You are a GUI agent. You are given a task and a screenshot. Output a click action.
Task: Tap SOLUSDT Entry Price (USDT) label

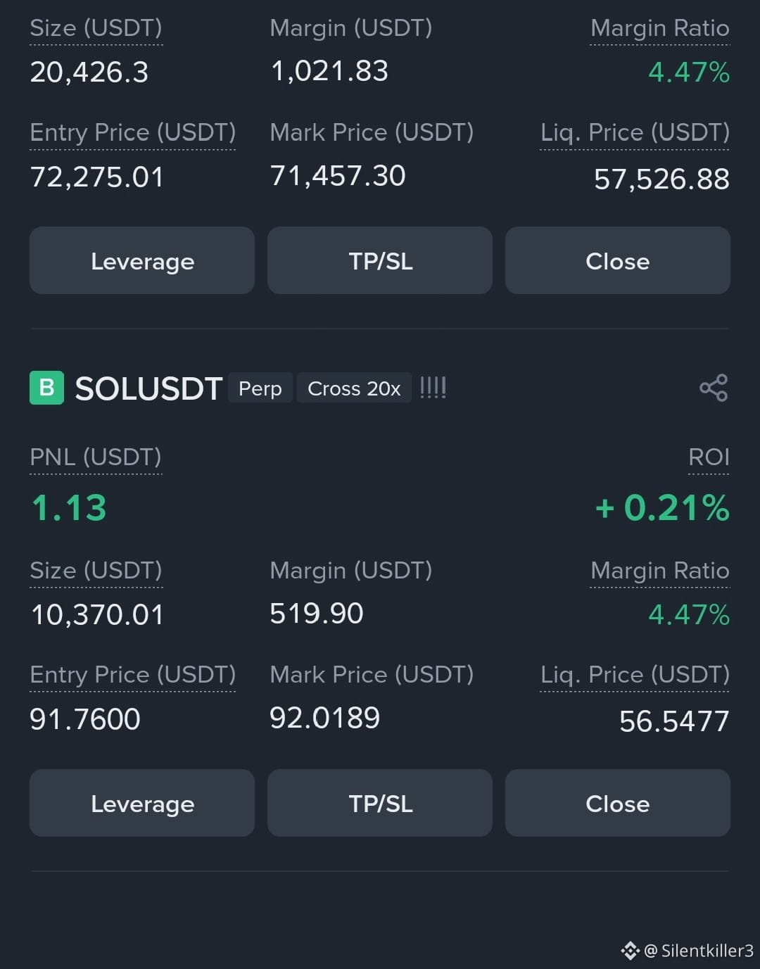pyautogui.click(x=133, y=675)
